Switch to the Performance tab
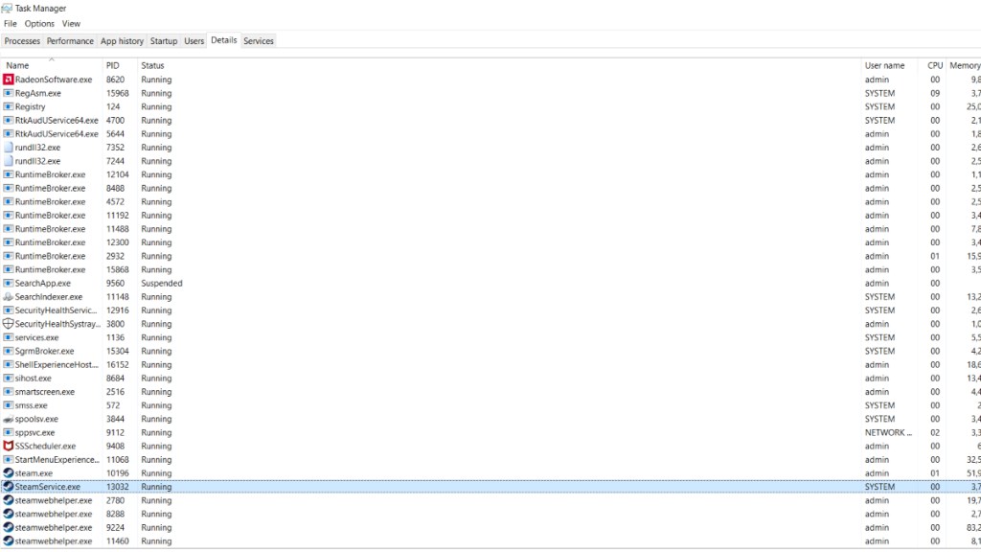The width and height of the screenshot is (981, 552). pyautogui.click(x=70, y=41)
